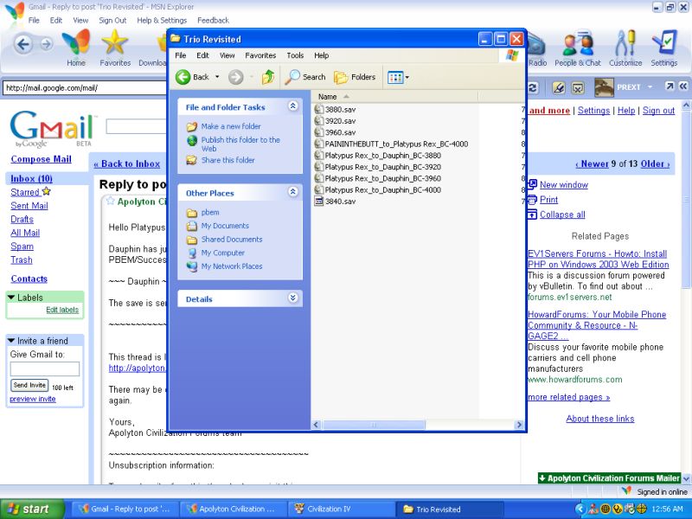Open Sent Mail in Gmail
Screen dimensions: 692x519
coord(29,206)
